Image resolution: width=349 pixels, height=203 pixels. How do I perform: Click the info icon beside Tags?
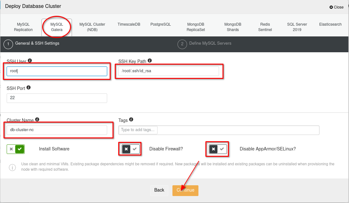point(131,119)
